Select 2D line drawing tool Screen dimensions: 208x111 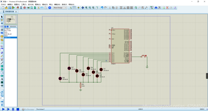point(2,63)
